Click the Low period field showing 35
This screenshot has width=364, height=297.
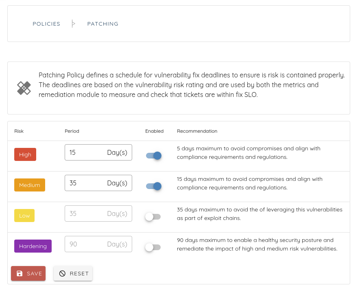pos(98,213)
